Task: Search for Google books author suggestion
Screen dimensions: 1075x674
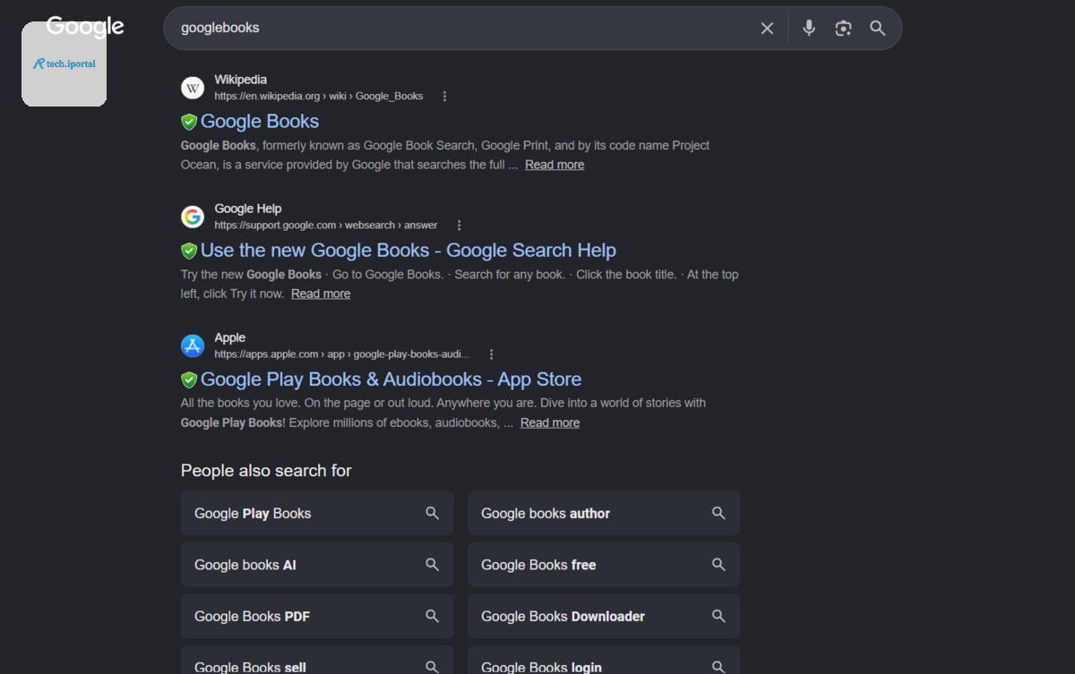Action: [x=604, y=514]
